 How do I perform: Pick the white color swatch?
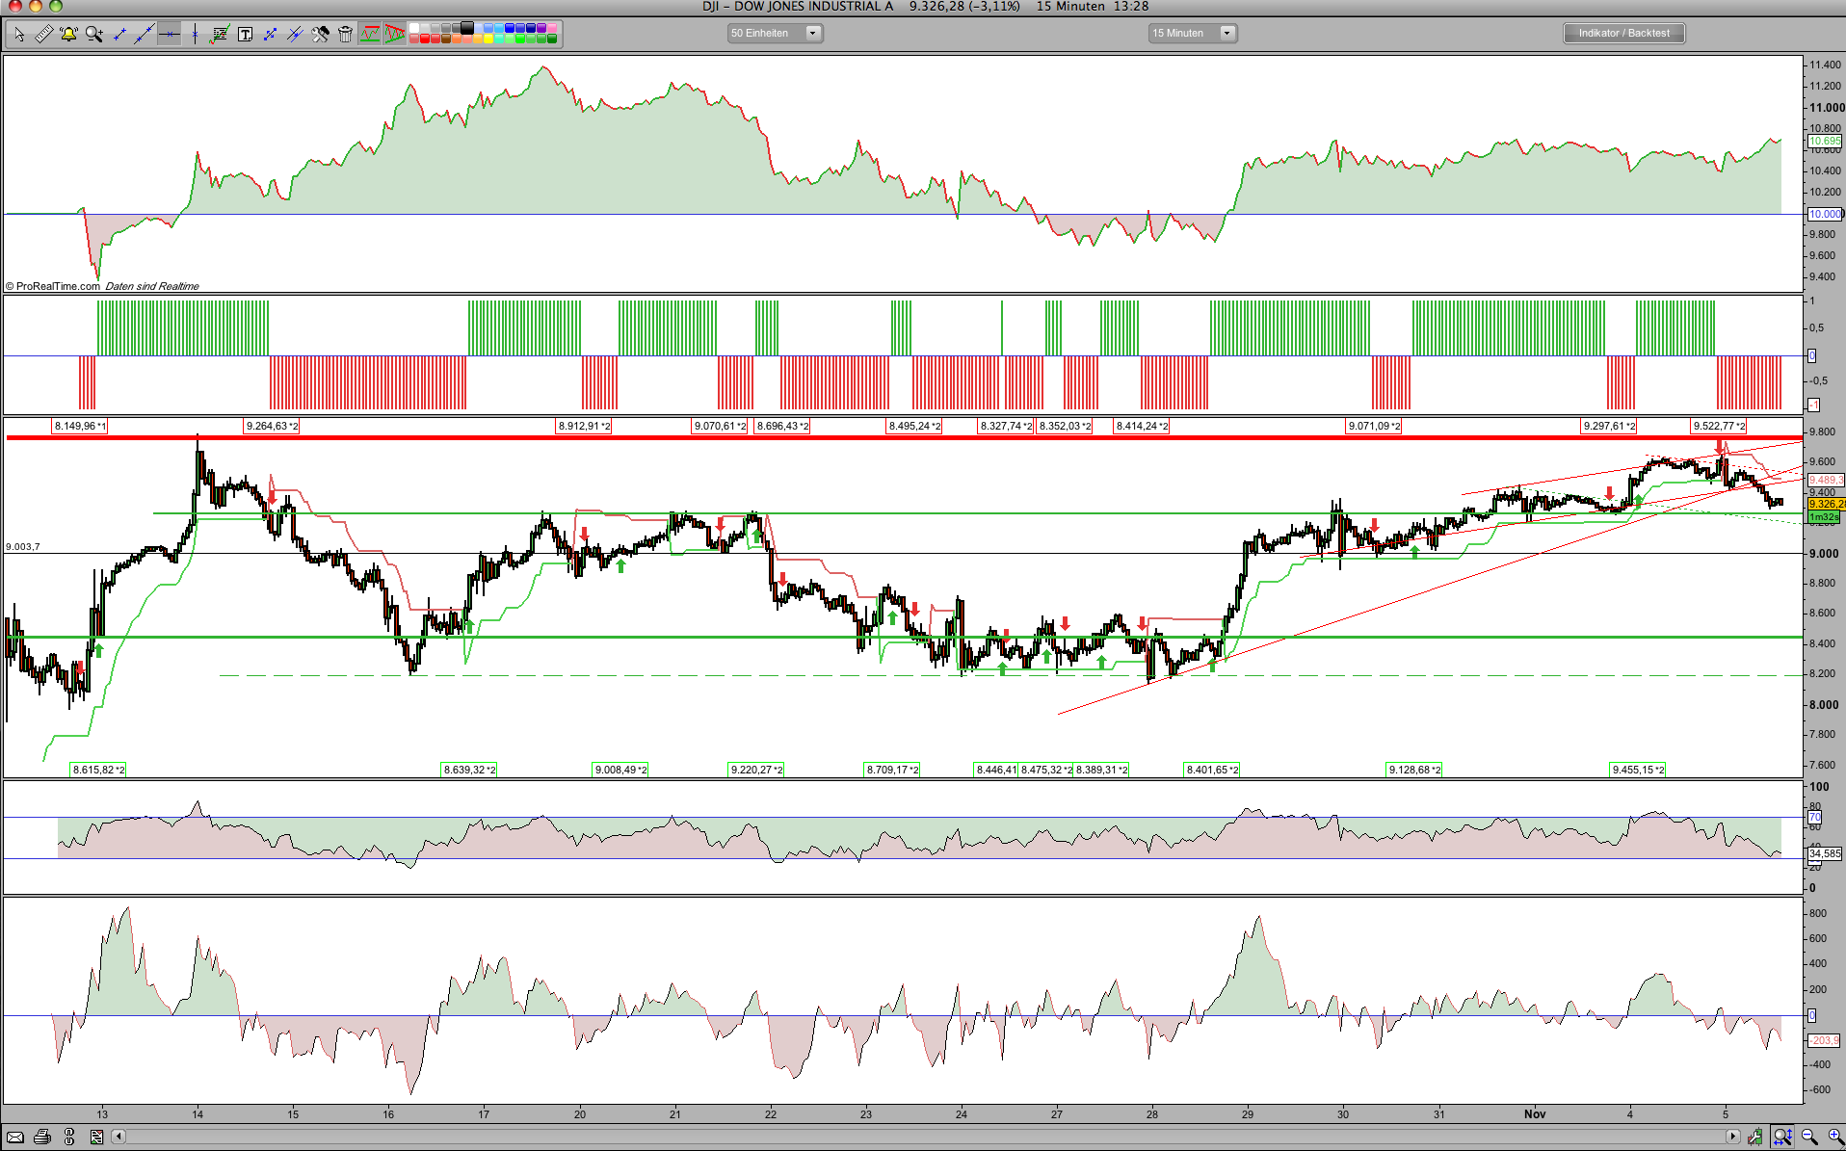tap(414, 29)
